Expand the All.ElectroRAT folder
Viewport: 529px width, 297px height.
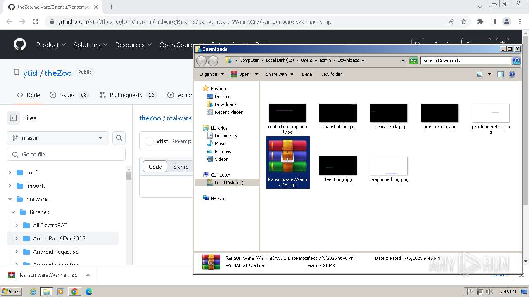point(17,225)
